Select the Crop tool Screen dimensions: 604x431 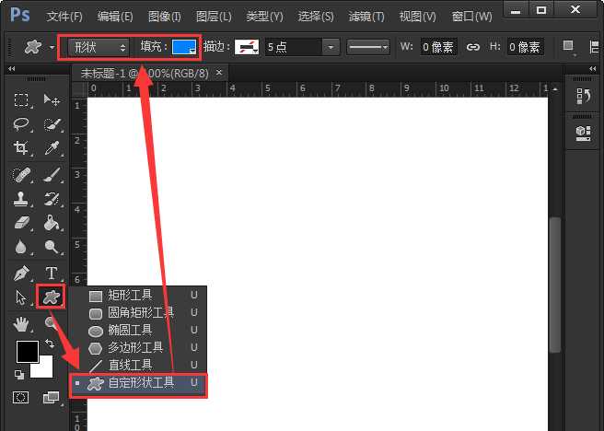(22, 148)
